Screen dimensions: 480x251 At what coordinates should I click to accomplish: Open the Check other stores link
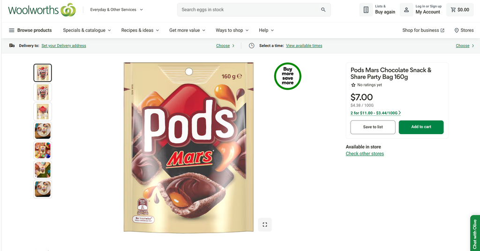point(365,153)
